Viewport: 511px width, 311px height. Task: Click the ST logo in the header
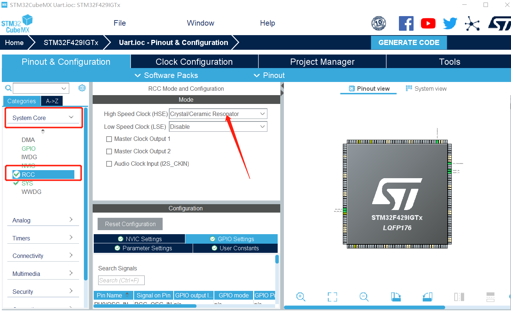500,23
